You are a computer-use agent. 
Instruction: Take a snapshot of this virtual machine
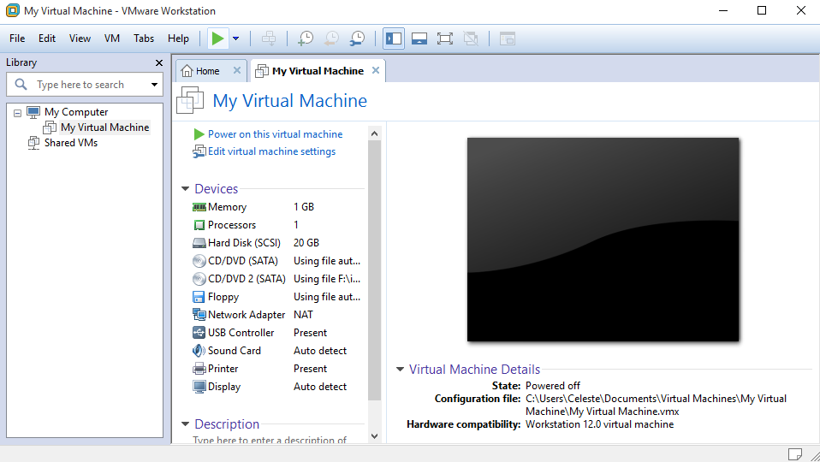point(306,38)
